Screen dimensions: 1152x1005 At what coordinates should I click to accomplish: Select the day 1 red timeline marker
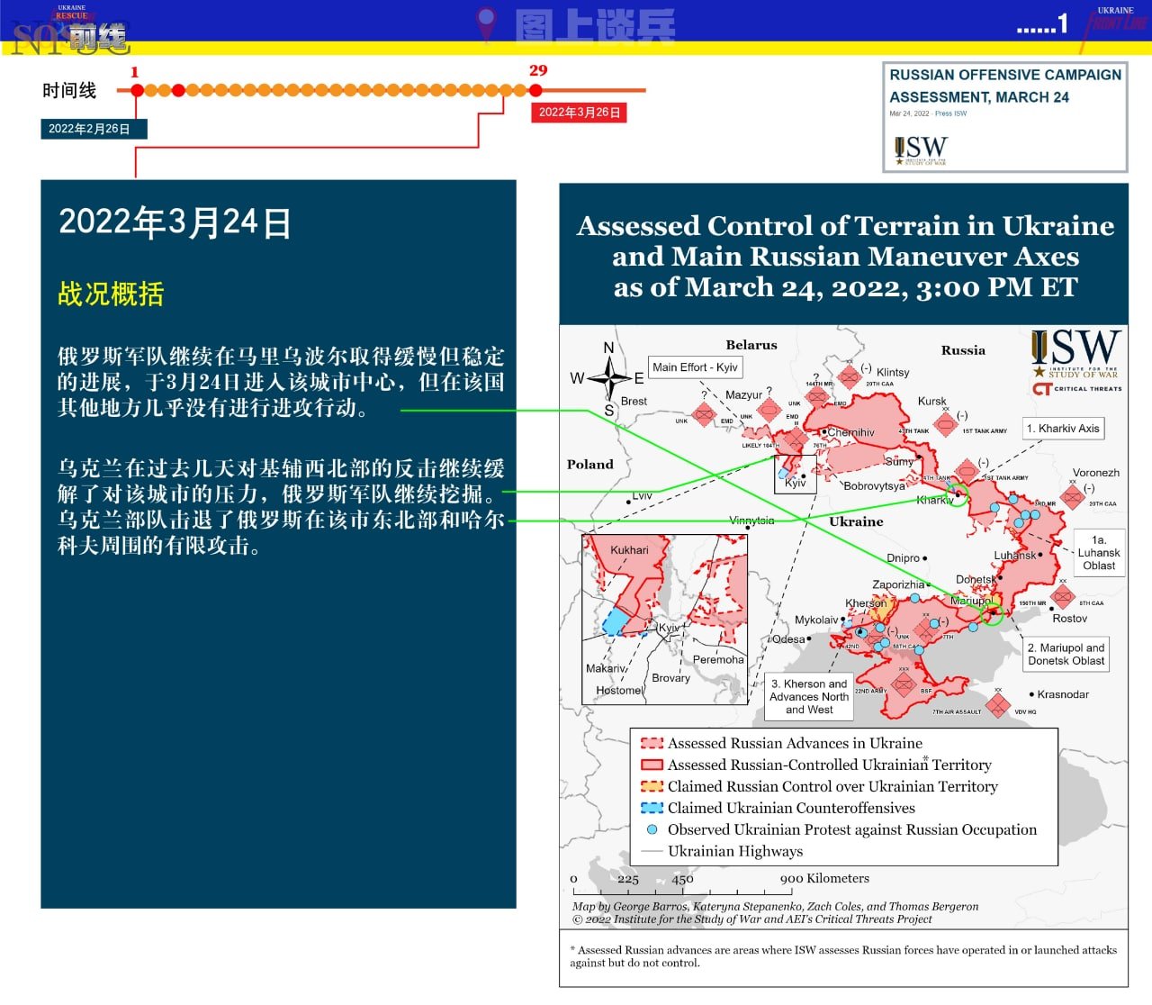tap(137, 90)
